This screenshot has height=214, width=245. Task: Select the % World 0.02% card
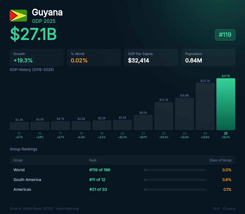tap(94, 57)
